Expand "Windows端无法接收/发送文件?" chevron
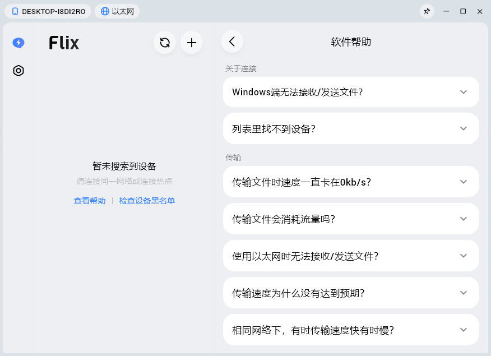This screenshot has width=491, height=356. point(464,92)
